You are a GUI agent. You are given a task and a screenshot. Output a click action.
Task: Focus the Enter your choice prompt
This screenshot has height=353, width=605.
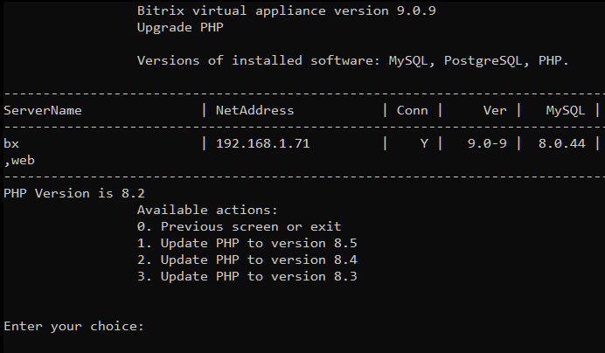73,326
